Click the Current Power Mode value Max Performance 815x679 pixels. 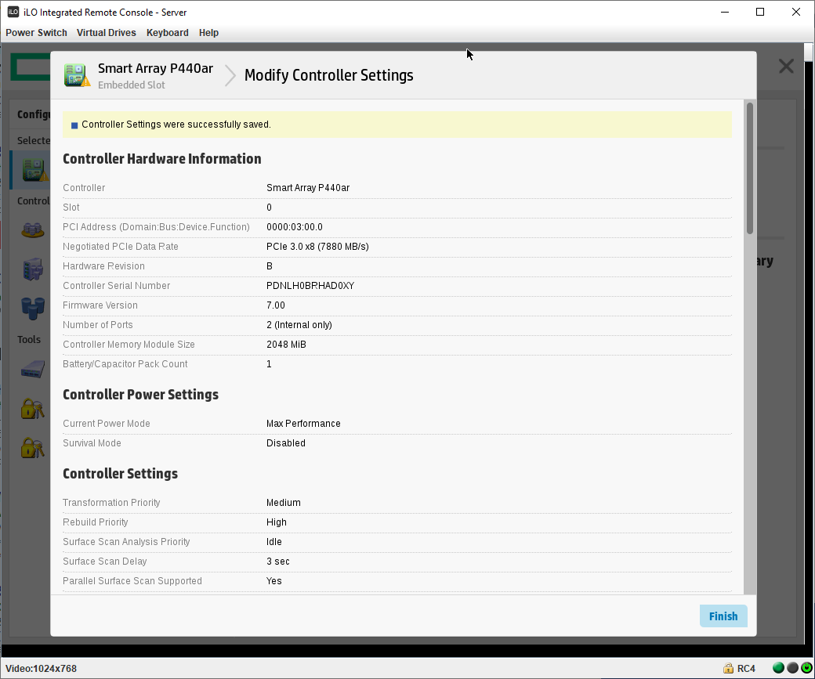pyautogui.click(x=303, y=424)
